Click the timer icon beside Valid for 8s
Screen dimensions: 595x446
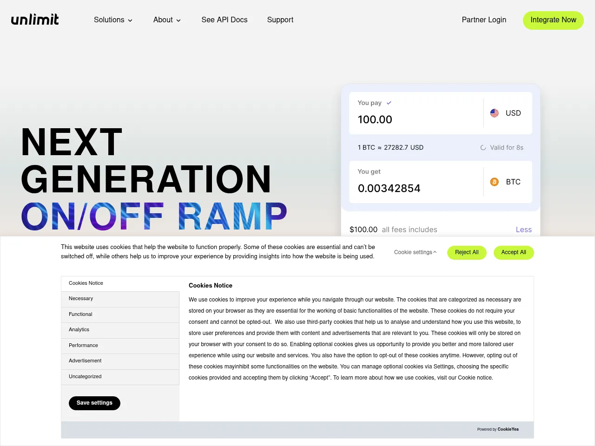(x=483, y=147)
